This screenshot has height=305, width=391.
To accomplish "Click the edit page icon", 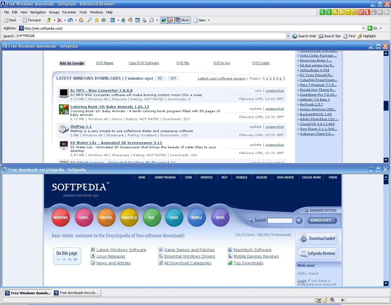I will (x=137, y=20).
